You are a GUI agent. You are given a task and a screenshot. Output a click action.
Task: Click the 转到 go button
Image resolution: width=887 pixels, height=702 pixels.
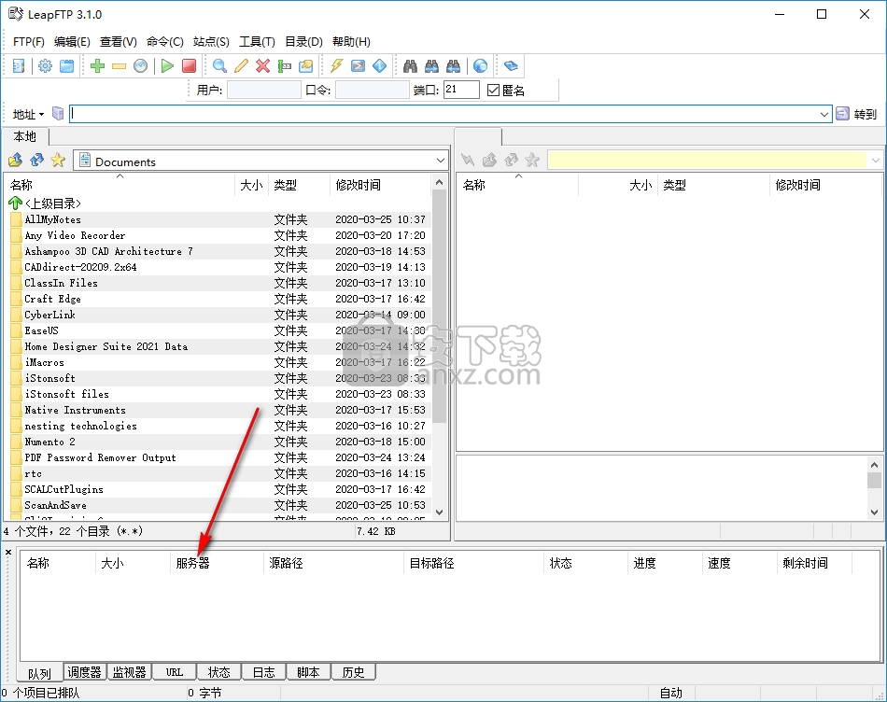[x=856, y=114]
